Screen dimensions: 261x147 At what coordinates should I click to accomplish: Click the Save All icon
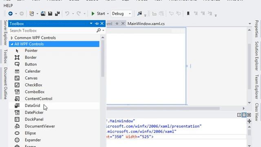[58, 13]
